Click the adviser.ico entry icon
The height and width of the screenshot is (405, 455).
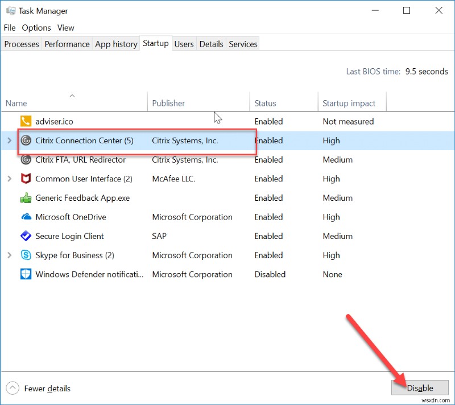(26, 121)
